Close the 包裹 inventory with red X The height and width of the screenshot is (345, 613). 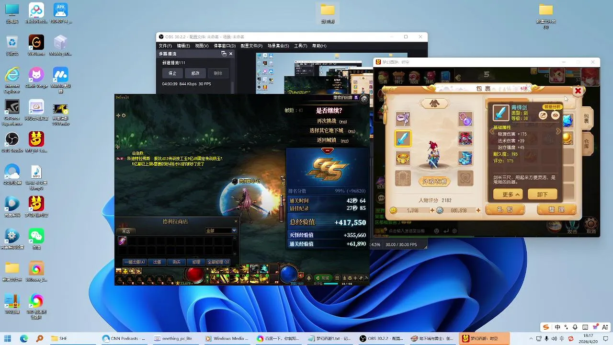[x=578, y=91]
